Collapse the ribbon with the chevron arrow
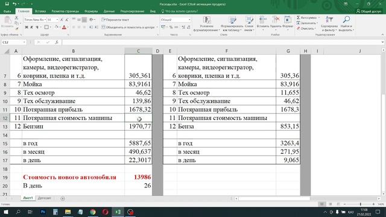The width and height of the screenshot is (386, 217). pos(382,35)
